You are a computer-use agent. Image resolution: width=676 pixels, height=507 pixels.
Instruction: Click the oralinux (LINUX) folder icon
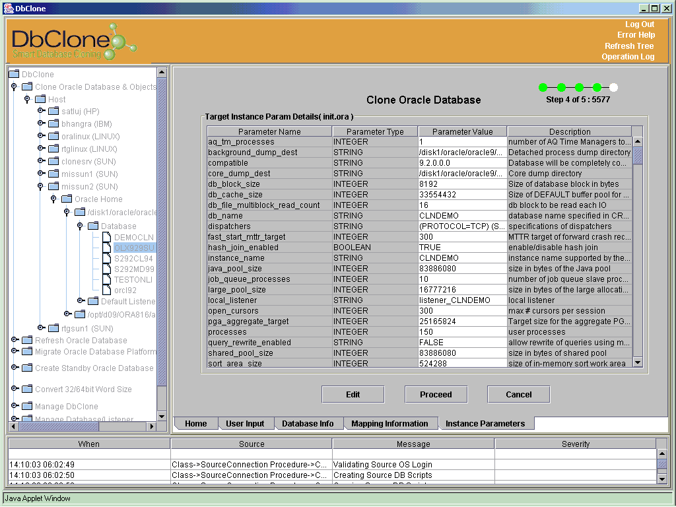click(x=53, y=136)
